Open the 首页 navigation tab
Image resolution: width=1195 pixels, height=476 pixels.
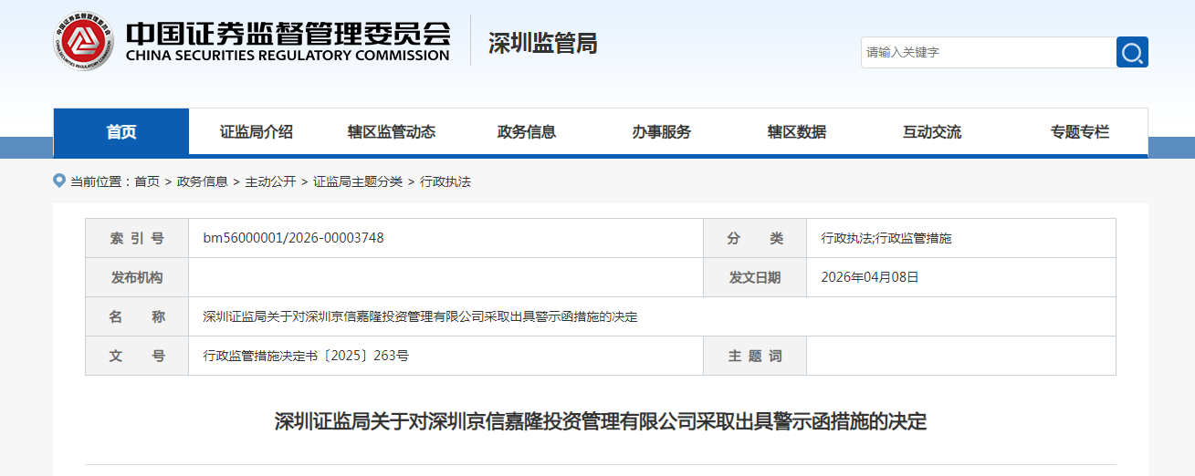[x=121, y=132]
